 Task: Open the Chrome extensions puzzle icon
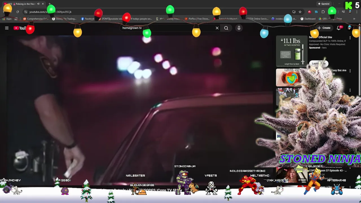pos(323,12)
